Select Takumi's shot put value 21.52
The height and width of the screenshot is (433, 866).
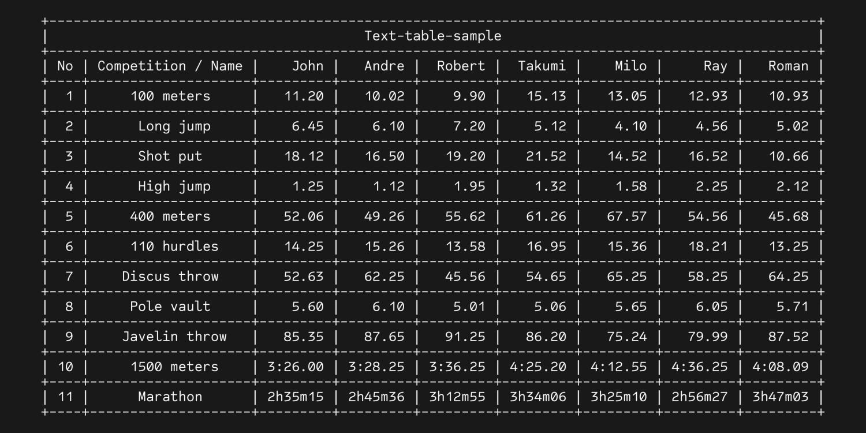point(546,156)
